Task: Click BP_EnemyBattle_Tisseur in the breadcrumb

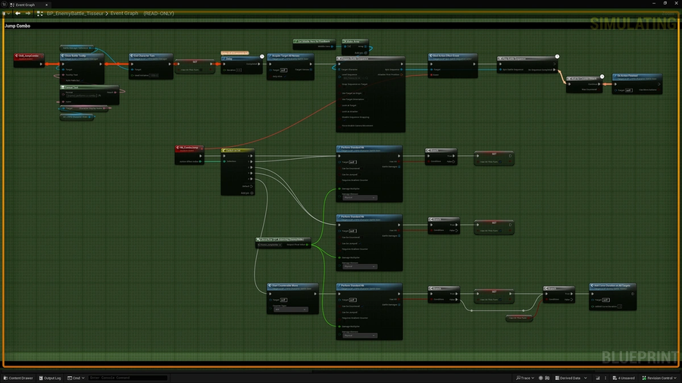Action: (x=74, y=13)
